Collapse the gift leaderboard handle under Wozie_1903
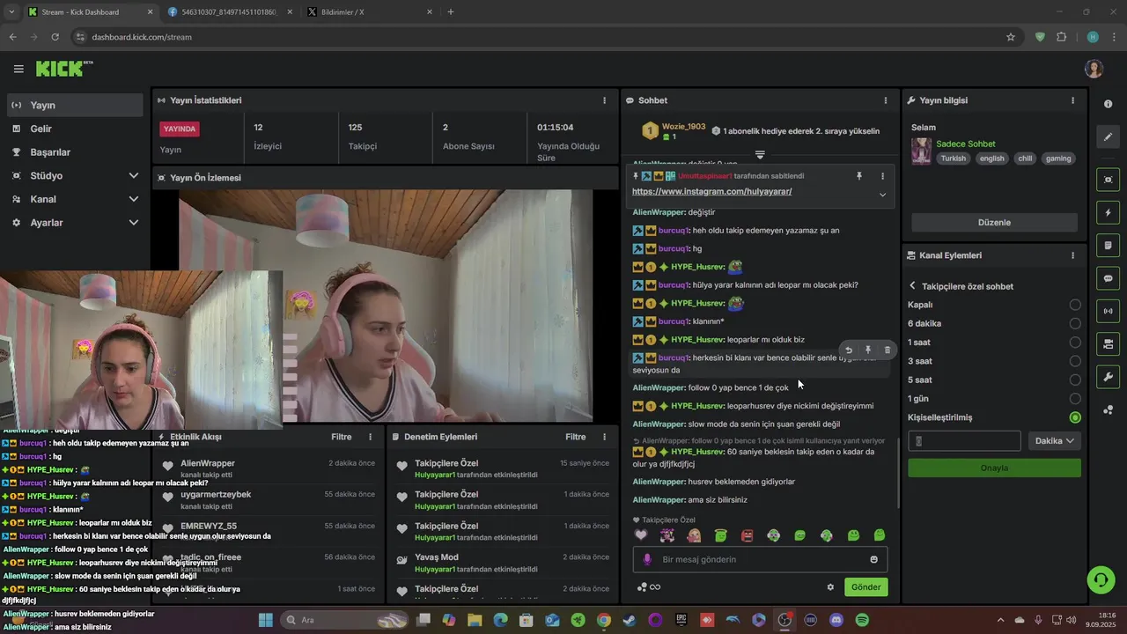This screenshot has width=1127, height=634. coord(760,155)
